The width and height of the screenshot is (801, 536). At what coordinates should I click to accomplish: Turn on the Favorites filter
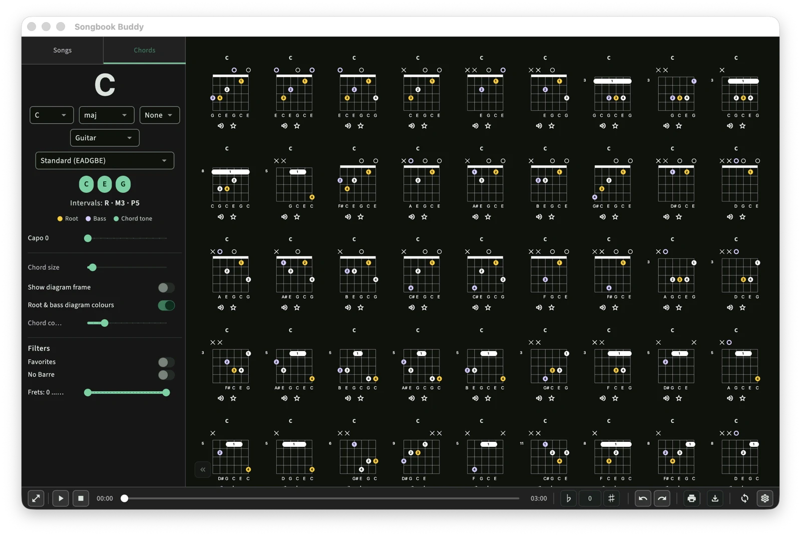click(x=166, y=362)
